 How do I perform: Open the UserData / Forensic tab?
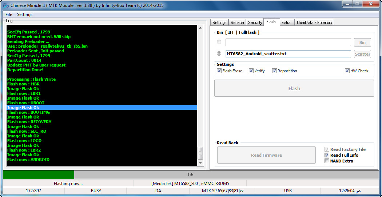314,23
